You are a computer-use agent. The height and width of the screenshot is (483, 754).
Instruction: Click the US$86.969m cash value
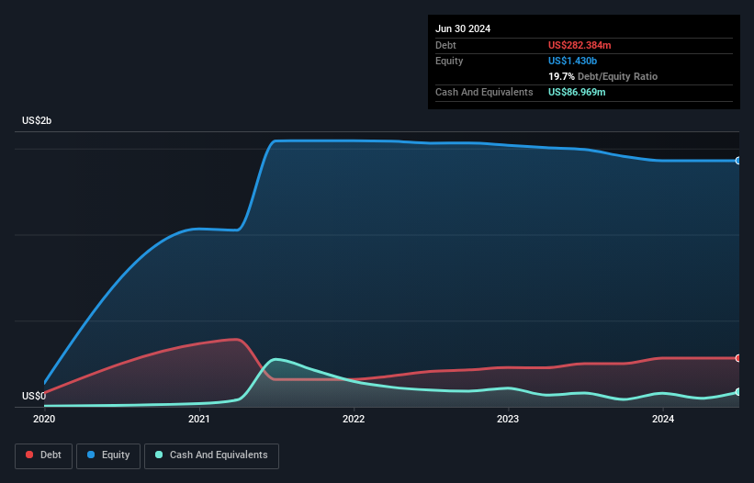577,92
